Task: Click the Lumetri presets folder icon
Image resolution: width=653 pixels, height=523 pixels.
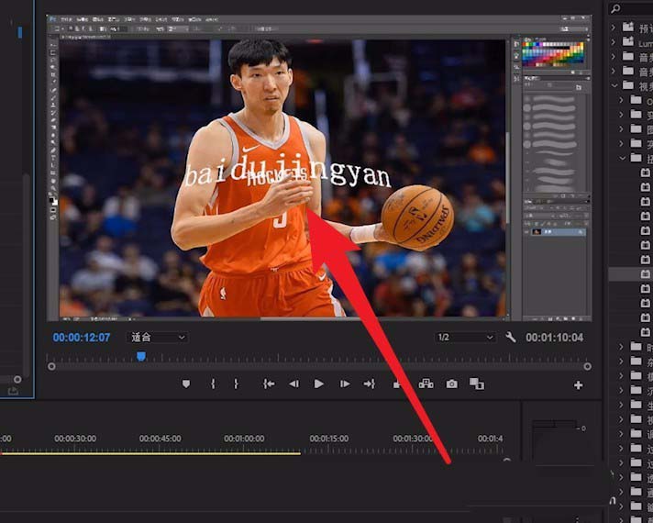Action: [x=628, y=41]
